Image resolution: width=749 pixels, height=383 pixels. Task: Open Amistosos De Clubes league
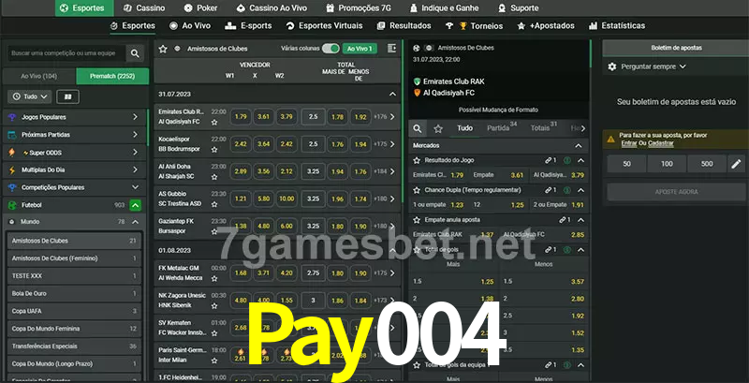click(74, 241)
